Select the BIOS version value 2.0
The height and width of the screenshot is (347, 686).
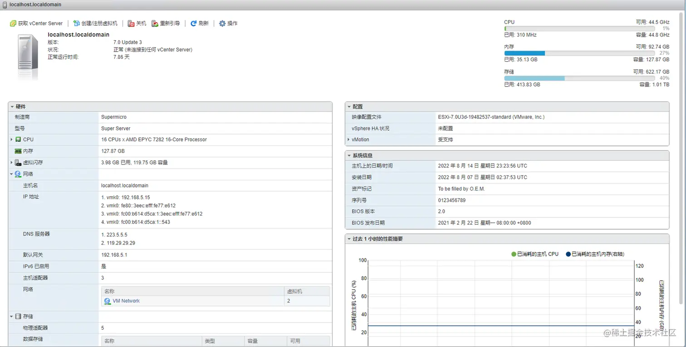point(441,212)
